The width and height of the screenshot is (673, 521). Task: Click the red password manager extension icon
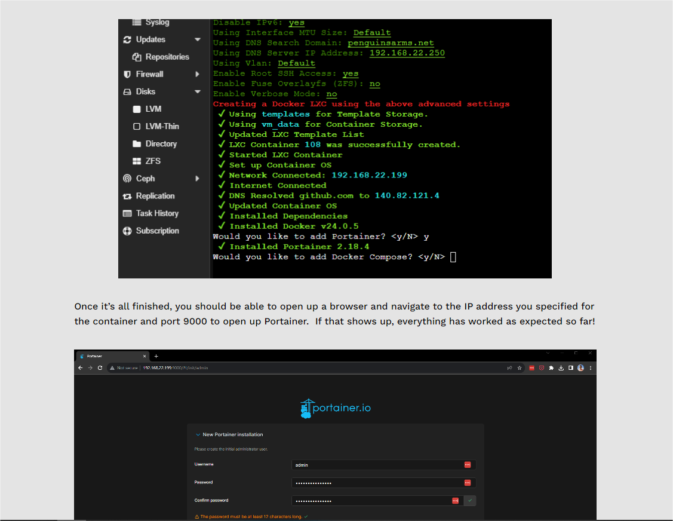[x=532, y=368]
